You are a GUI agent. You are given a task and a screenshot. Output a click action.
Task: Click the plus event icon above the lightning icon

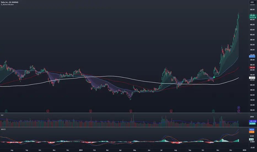coord(239,108)
